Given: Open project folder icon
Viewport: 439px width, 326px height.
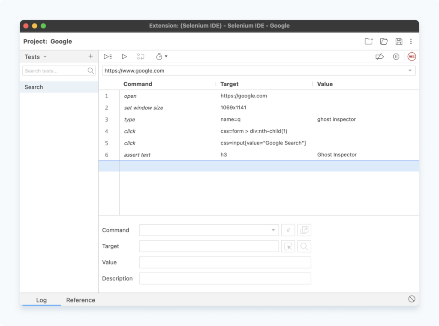Looking at the screenshot, I should [384, 42].
